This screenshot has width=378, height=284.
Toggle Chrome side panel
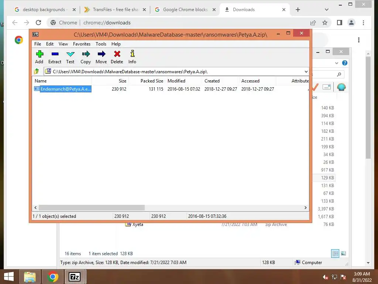point(340,23)
